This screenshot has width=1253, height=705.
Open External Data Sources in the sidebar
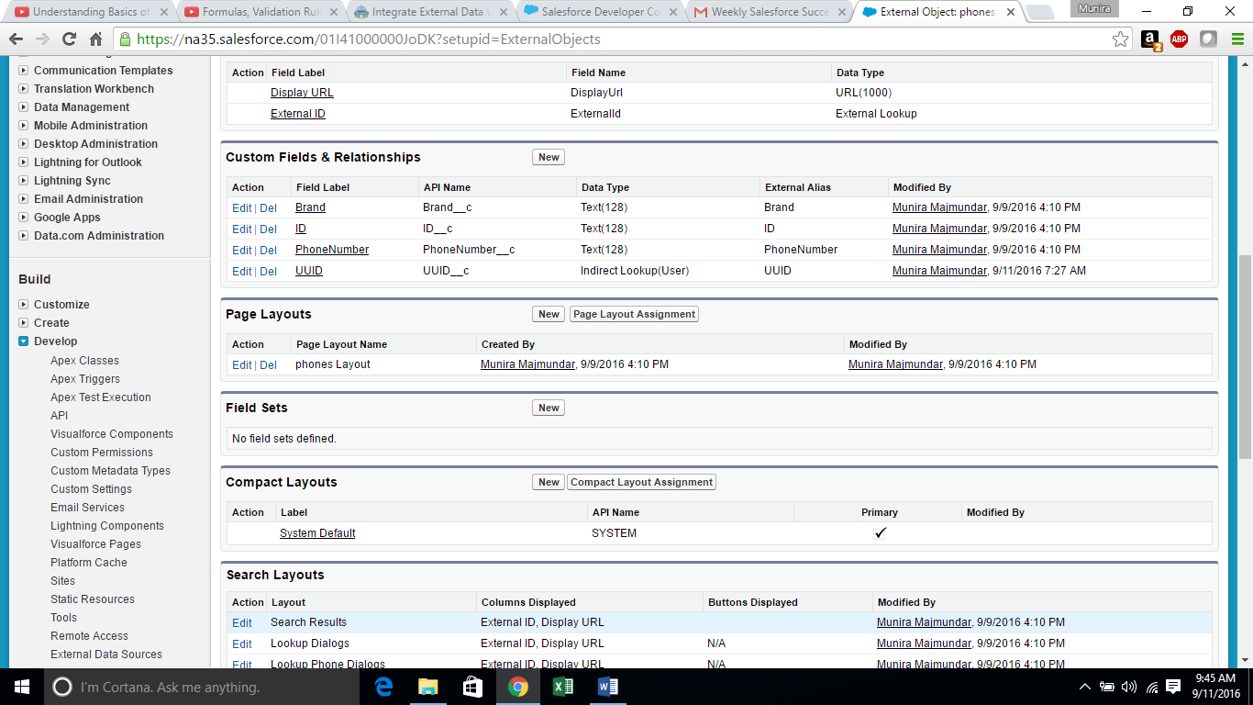pos(106,655)
